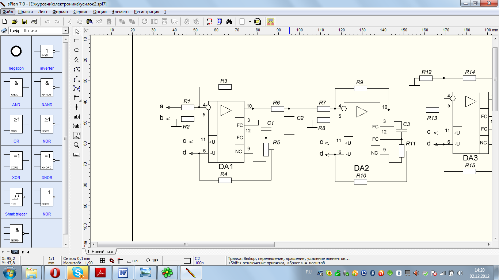Select the polygon drawing tool

pyautogui.click(x=77, y=69)
